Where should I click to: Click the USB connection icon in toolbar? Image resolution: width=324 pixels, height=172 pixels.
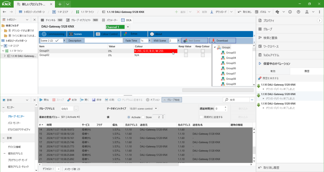[x=277, y=12]
